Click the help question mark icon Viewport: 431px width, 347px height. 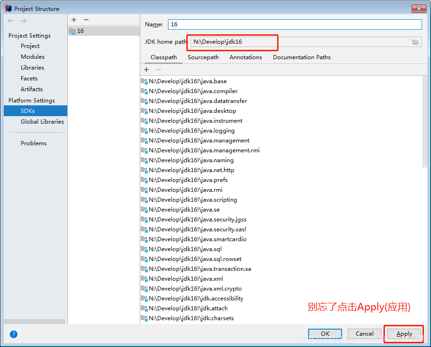13,334
